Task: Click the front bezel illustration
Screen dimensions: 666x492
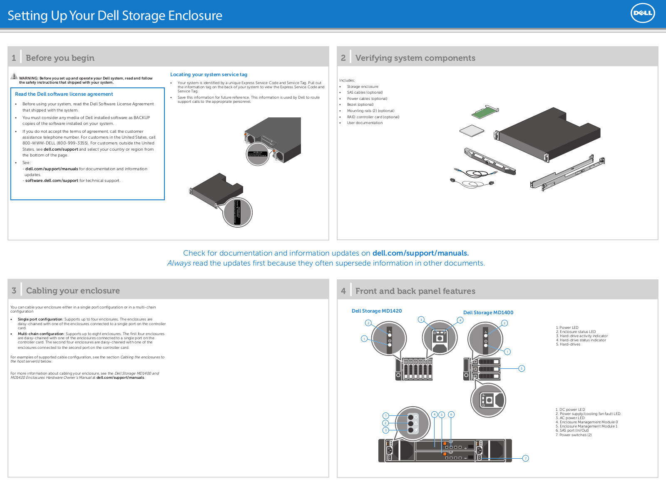Action: click(x=490, y=161)
